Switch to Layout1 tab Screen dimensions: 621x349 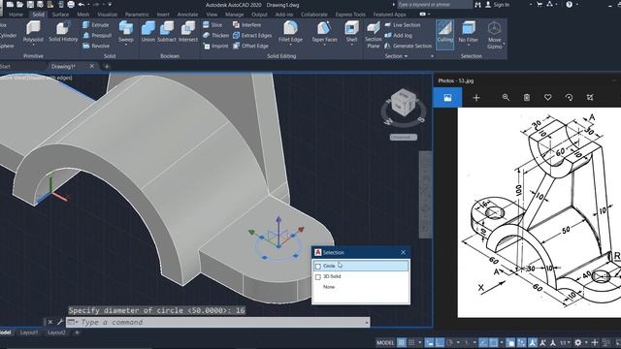29,333
